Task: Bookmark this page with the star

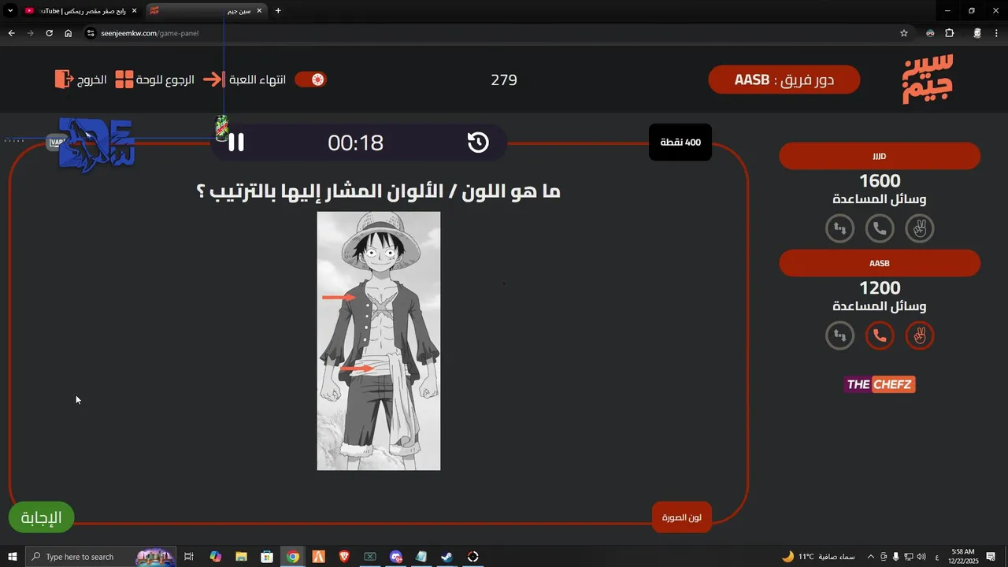Action: click(904, 33)
